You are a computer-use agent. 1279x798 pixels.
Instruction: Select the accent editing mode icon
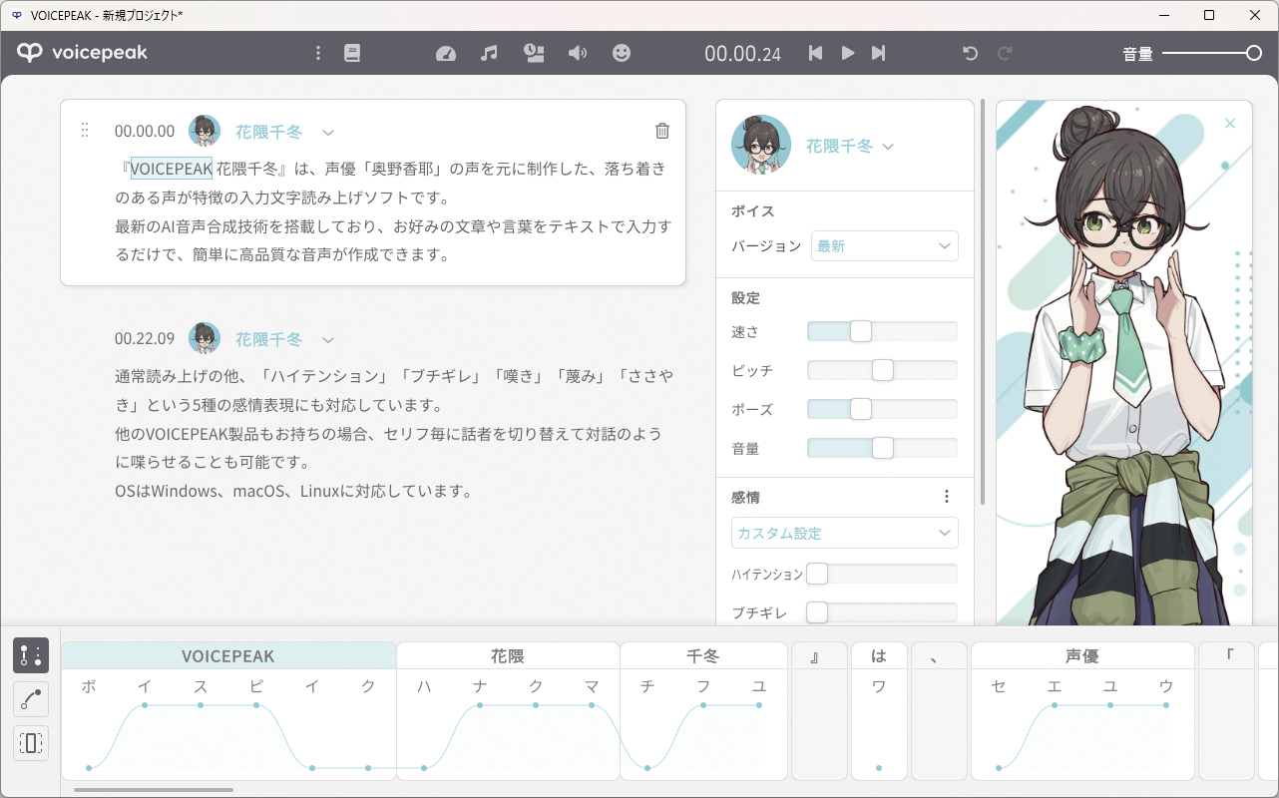coord(31,655)
